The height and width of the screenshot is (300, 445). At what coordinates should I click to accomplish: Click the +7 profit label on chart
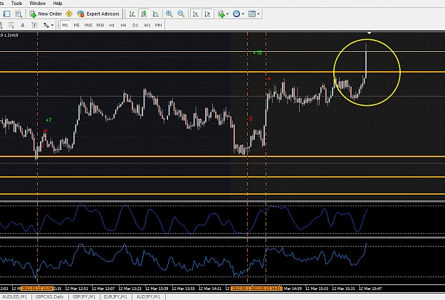coord(48,120)
